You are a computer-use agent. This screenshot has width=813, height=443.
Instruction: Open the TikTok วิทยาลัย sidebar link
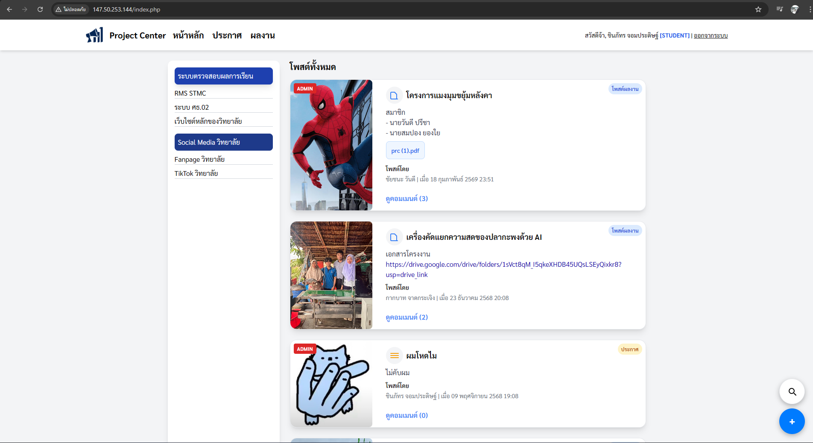pyautogui.click(x=196, y=173)
